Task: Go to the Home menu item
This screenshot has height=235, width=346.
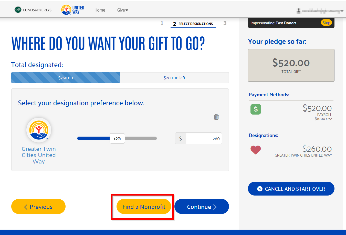Action: [x=100, y=10]
